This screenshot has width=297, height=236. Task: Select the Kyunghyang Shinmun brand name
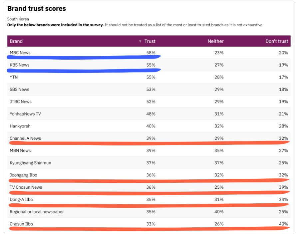pyautogui.click(x=30, y=163)
